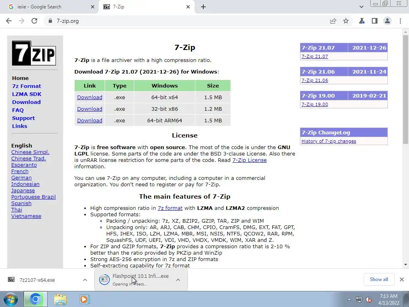Open the 7-Zip 19.00 news link
Screen dimensions: 409x307
click(x=315, y=104)
